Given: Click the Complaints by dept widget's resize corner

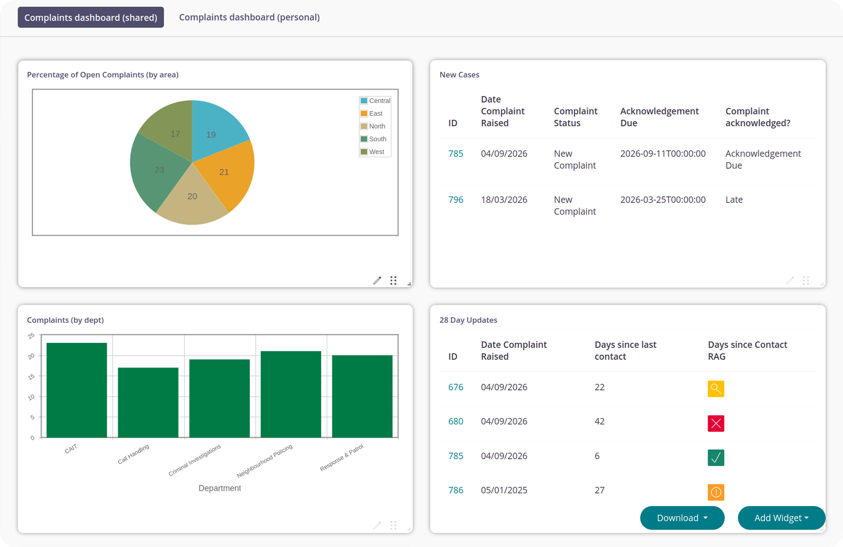Looking at the screenshot, I should click(x=409, y=529).
